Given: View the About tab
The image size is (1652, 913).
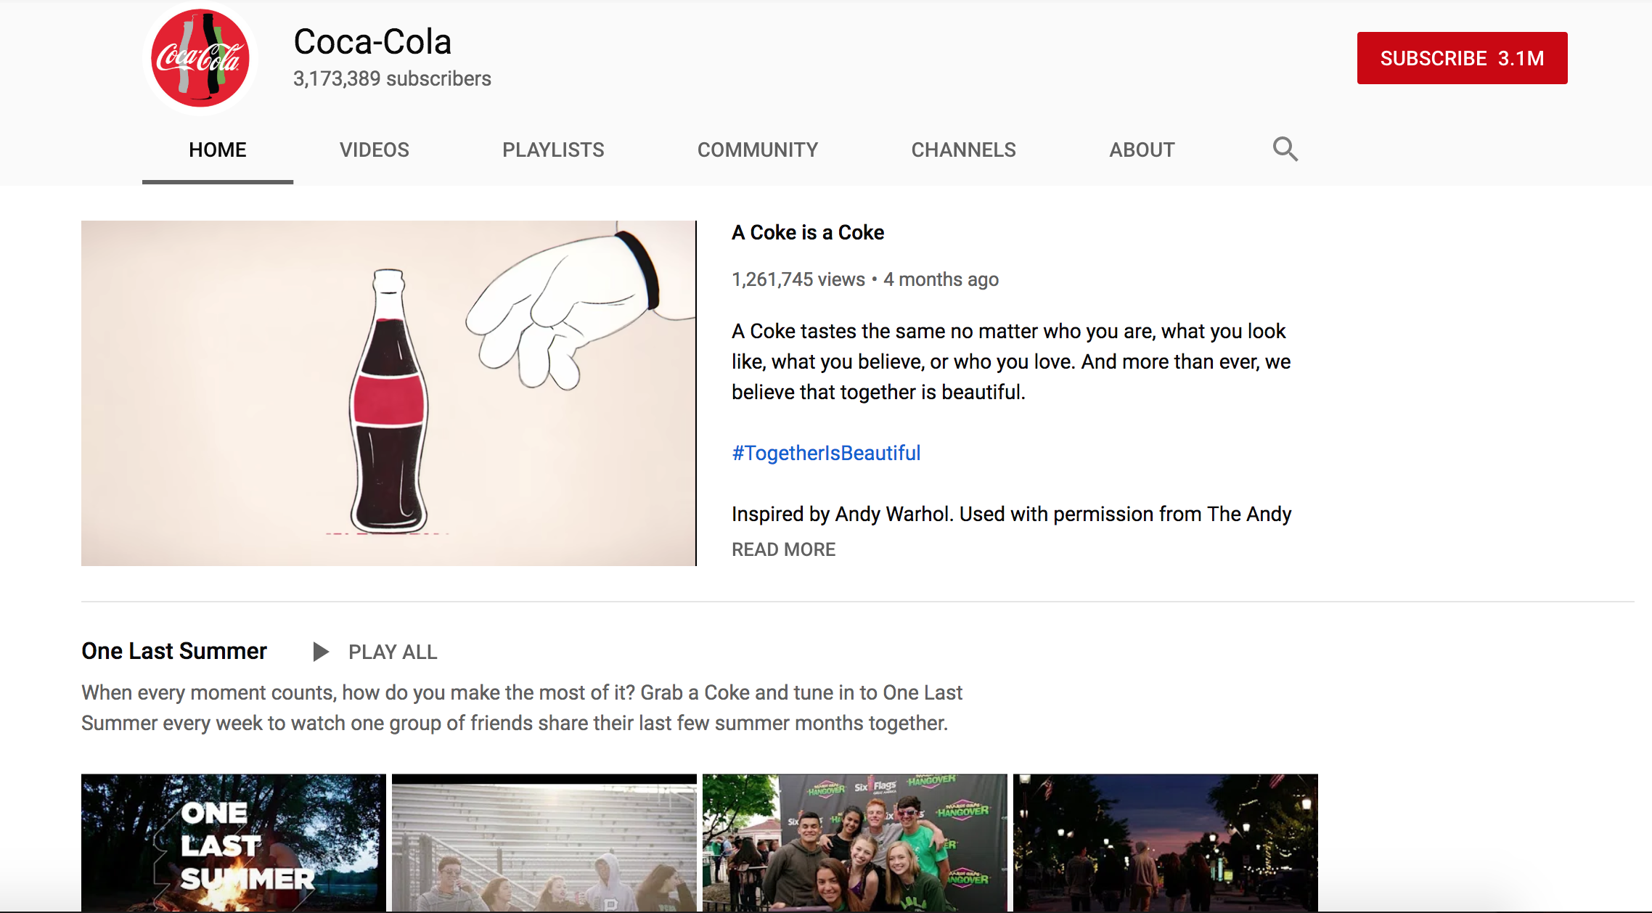Looking at the screenshot, I should [x=1142, y=150].
